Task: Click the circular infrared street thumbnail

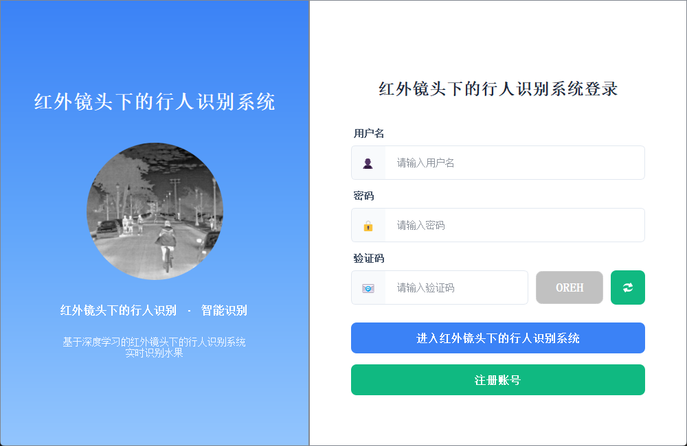Action: (x=155, y=211)
